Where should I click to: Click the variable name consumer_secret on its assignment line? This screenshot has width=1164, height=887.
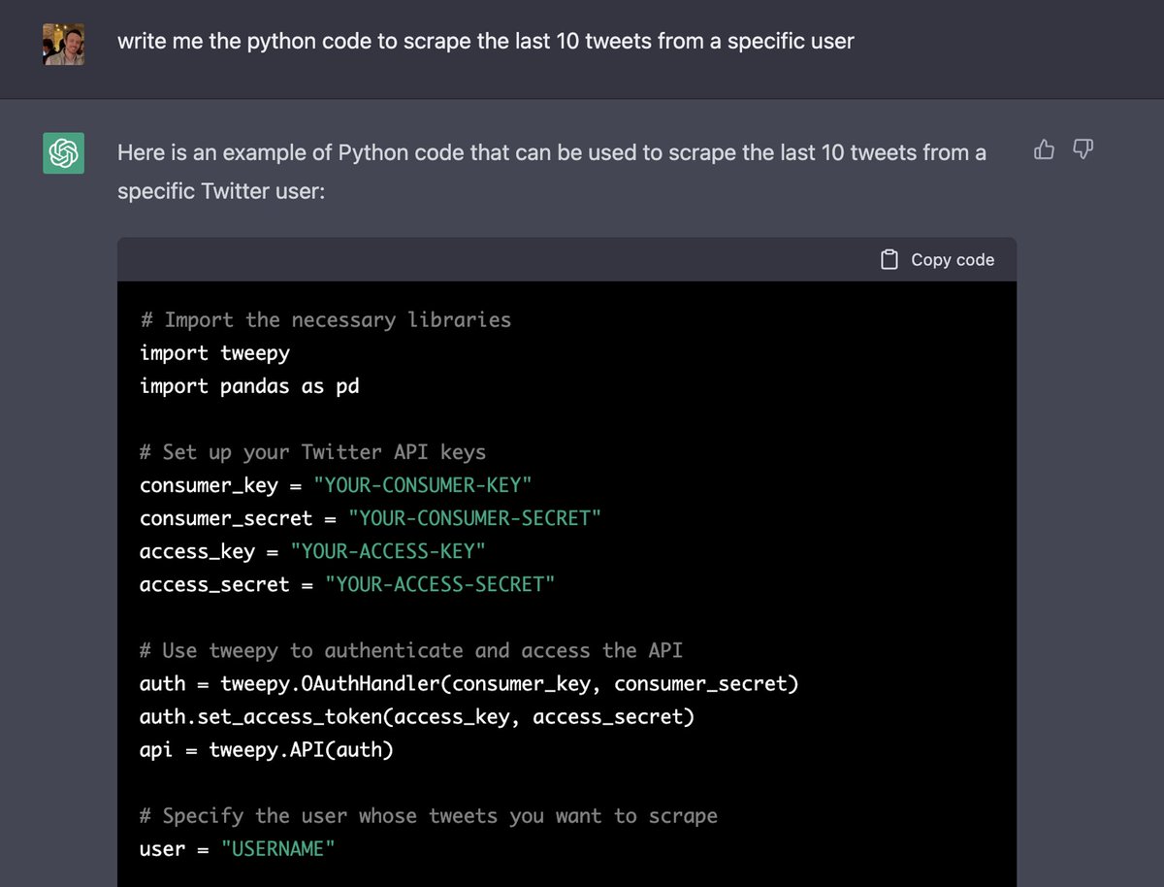click(226, 517)
